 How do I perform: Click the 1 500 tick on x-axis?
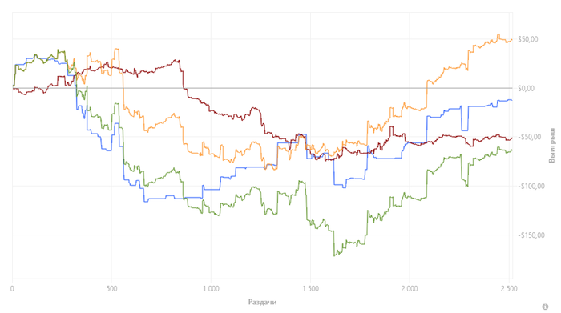(x=310, y=288)
